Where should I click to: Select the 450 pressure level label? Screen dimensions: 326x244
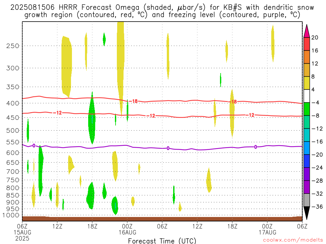[x=13, y=118]
